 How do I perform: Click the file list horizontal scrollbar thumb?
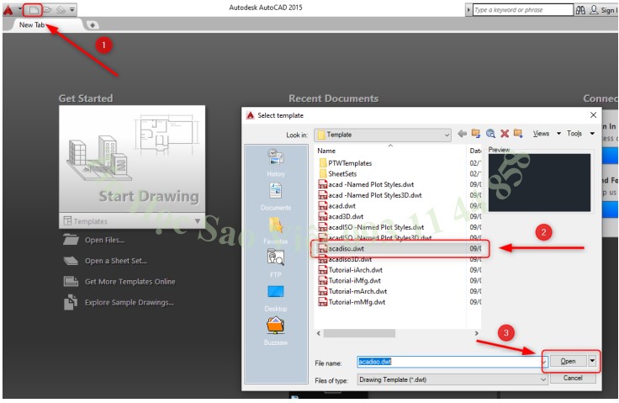[359, 333]
